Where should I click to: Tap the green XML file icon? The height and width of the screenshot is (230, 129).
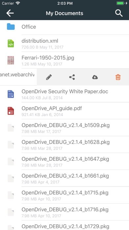coord(11,43)
